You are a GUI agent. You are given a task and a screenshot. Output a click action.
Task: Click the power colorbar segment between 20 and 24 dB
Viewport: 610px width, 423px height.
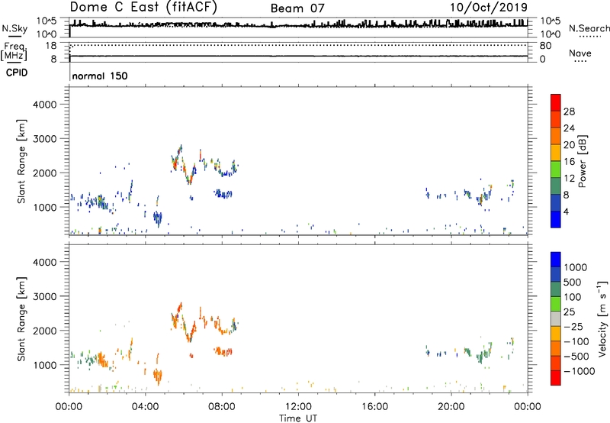click(x=556, y=136)
